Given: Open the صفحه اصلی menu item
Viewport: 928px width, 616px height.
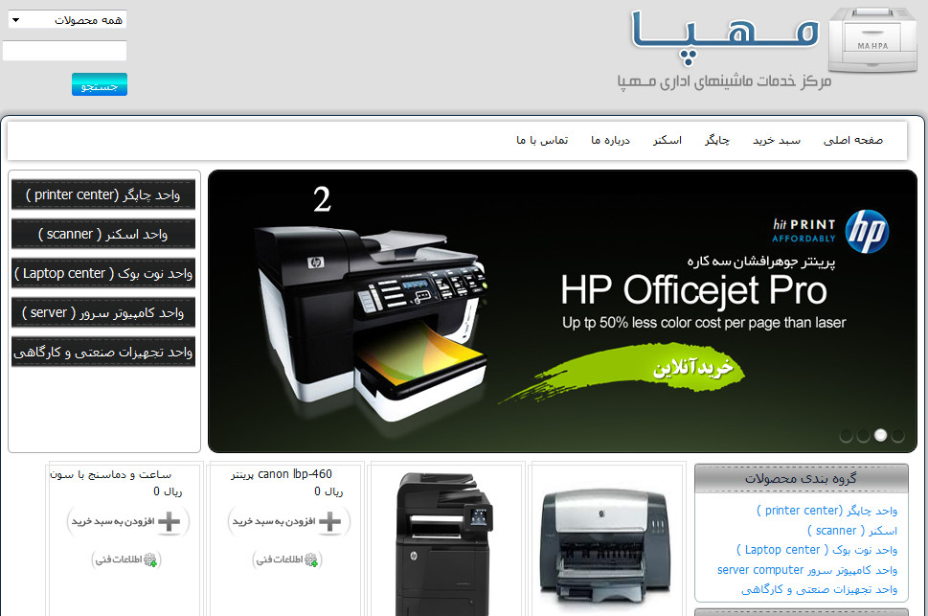Looking at the screenshot, I should click(x=853, y=141).
